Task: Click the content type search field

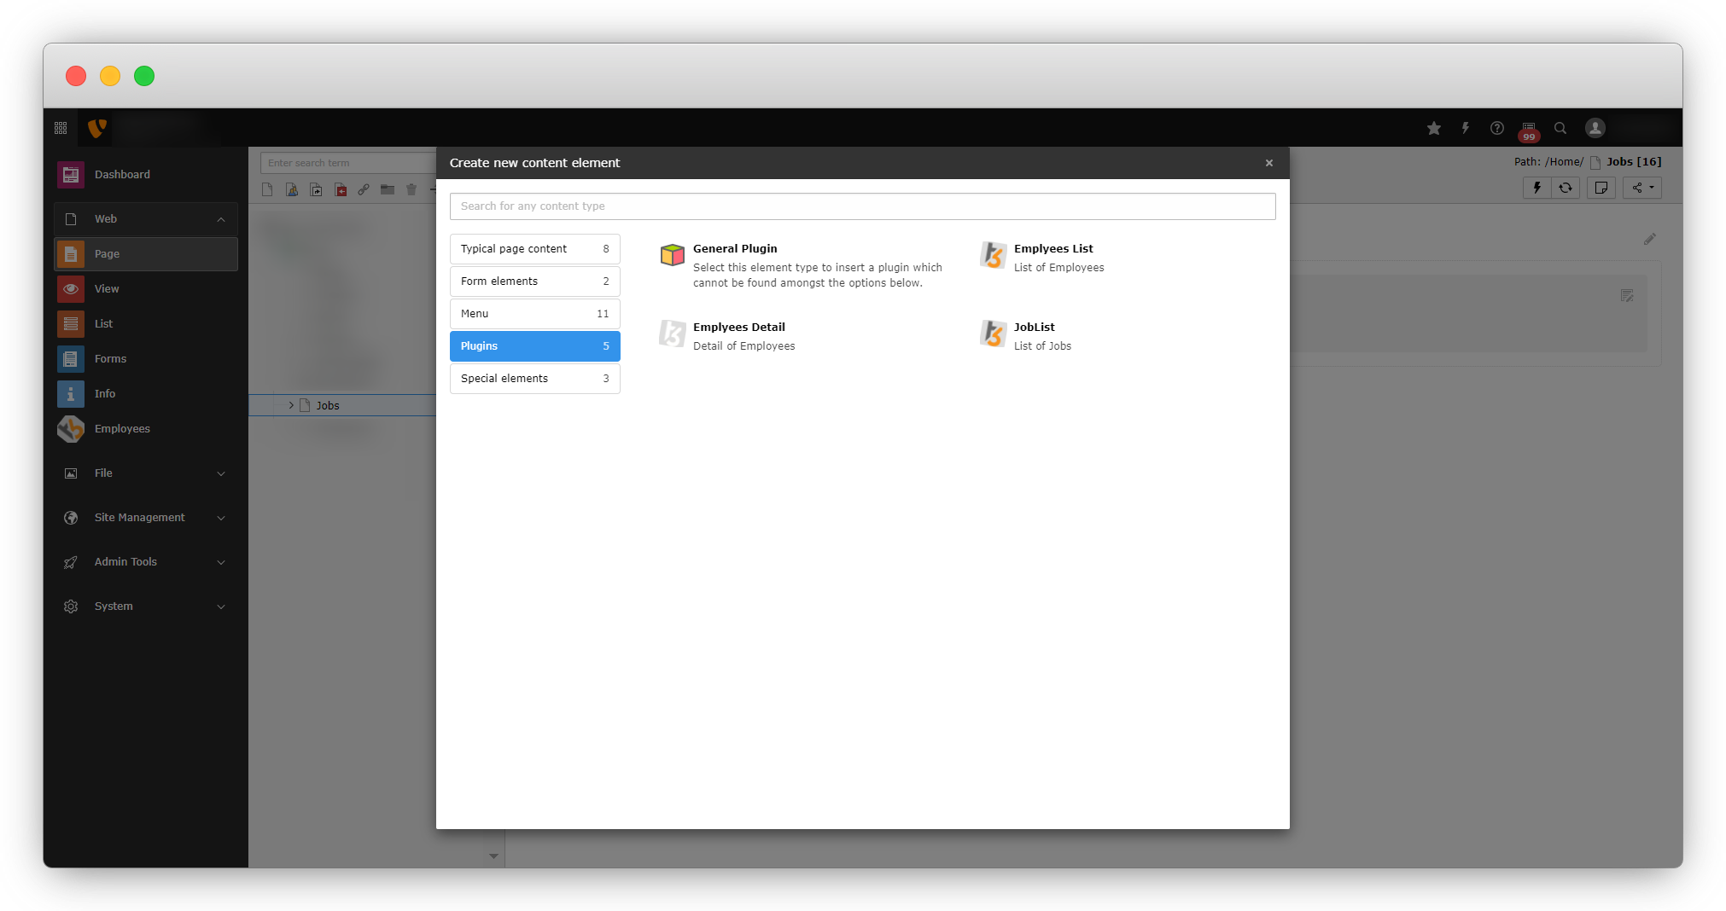Action: [862, 206]
